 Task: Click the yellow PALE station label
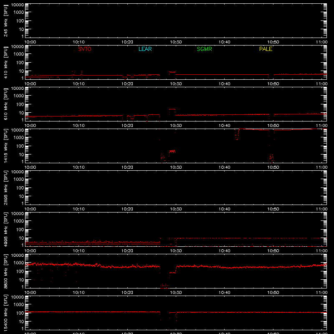pyautogui.click(x=266, y=49)
